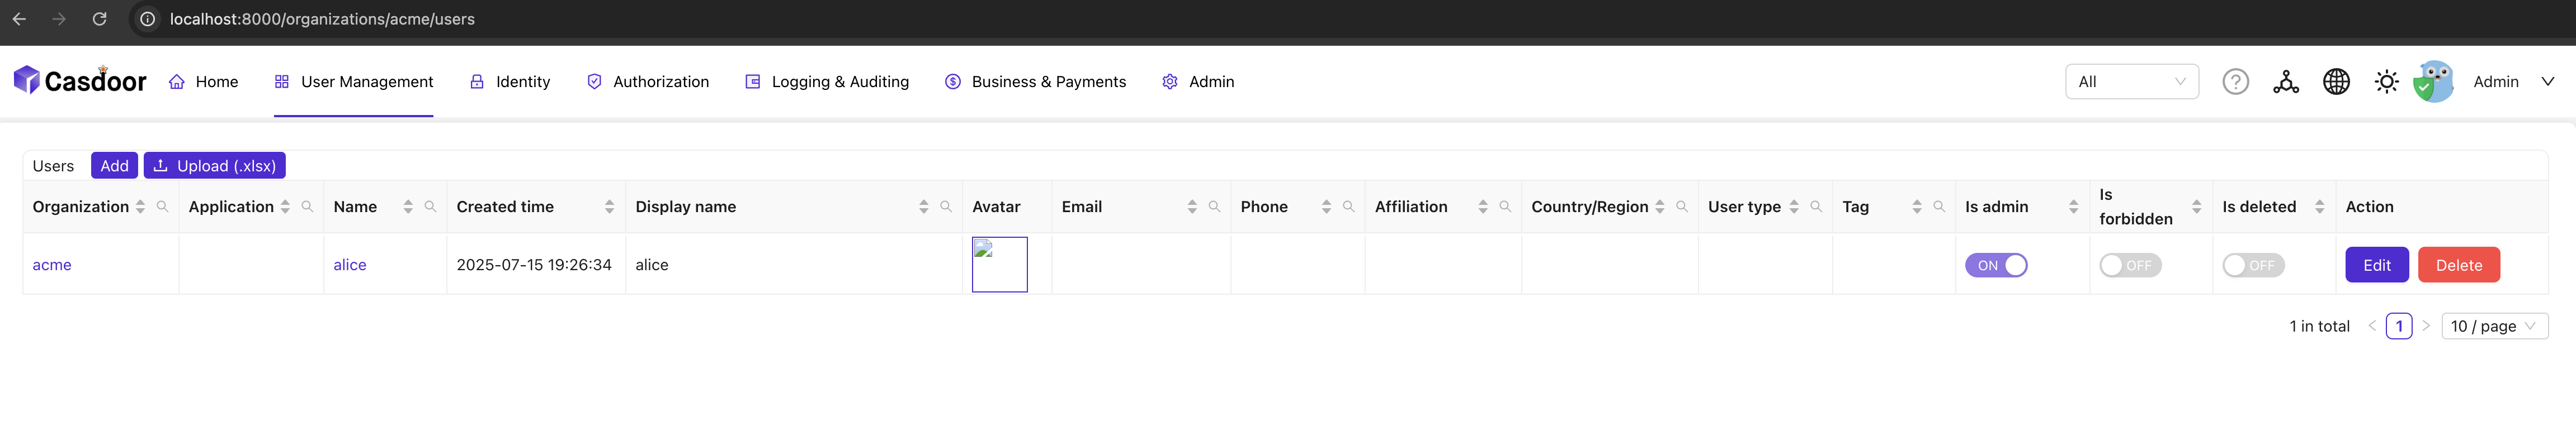Expand the 10 / page size selector
The height and width of the screenshot is (441, 2576).
tap(2493, 326)
